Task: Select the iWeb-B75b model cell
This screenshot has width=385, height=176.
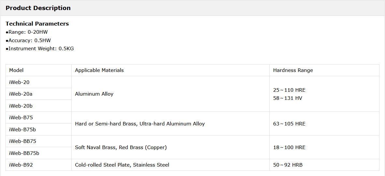Action: coord(22,130)
